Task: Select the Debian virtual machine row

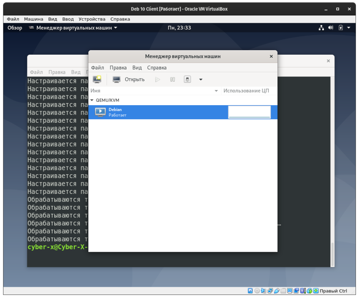Action: pos(158,112)
